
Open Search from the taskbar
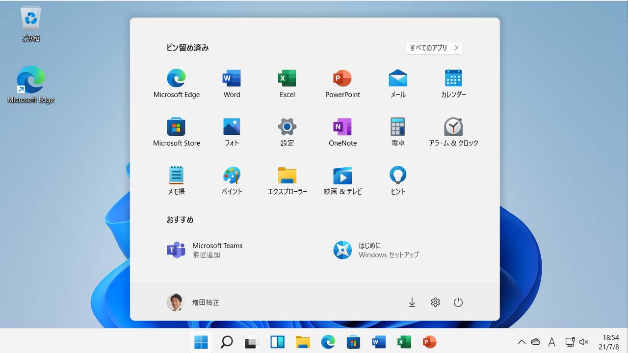(227, 342)
